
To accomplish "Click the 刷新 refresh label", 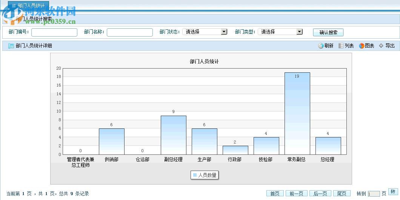I will coord(329,46).
